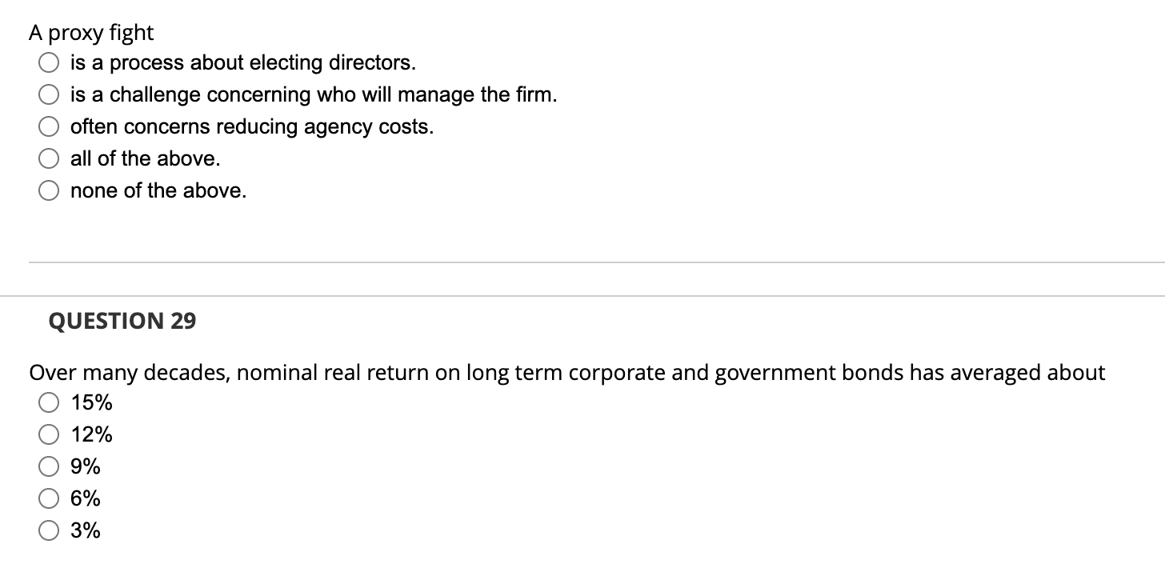This screenshot has width=1165, height=584.
Task: Click the answer label reading '3%'
Action: tap(85, 528)
